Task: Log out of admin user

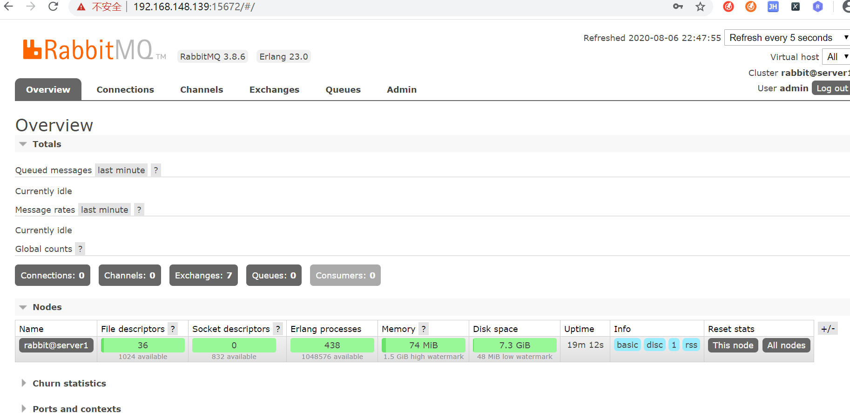Action: click(831, 88)
